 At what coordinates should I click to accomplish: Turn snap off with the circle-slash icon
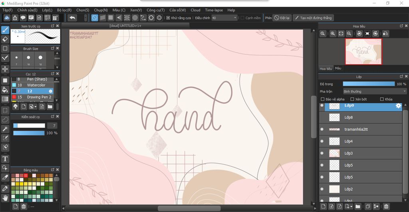pos(95,18)
